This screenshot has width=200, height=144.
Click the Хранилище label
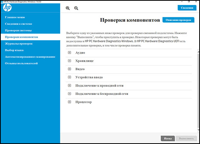[x=85, y=61]
